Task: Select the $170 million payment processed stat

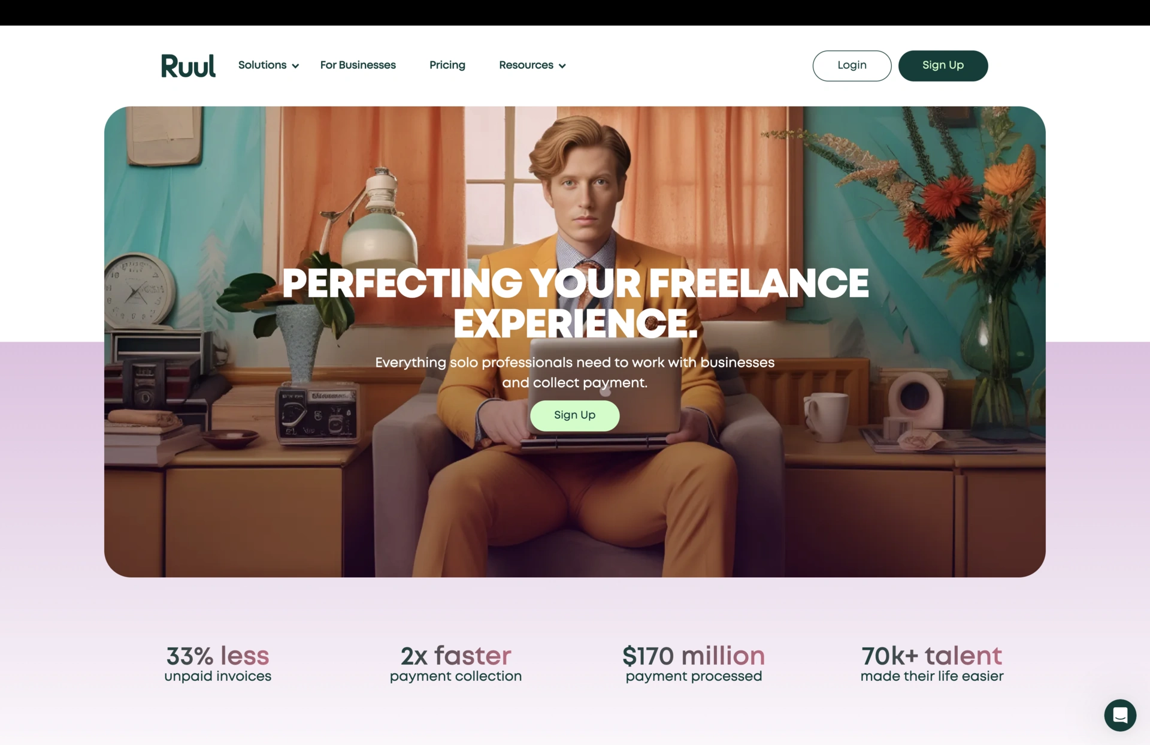Action: (694, 664)
